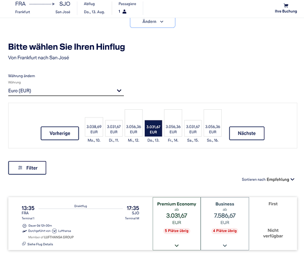Click the copy icon beside Siehe Flug Details

24,244
